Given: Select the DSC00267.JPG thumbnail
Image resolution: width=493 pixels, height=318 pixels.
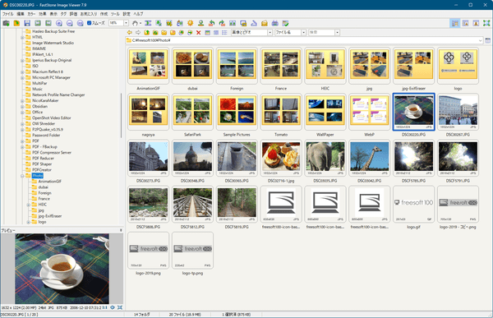Looking at the screenshot, I should (458, 112).
